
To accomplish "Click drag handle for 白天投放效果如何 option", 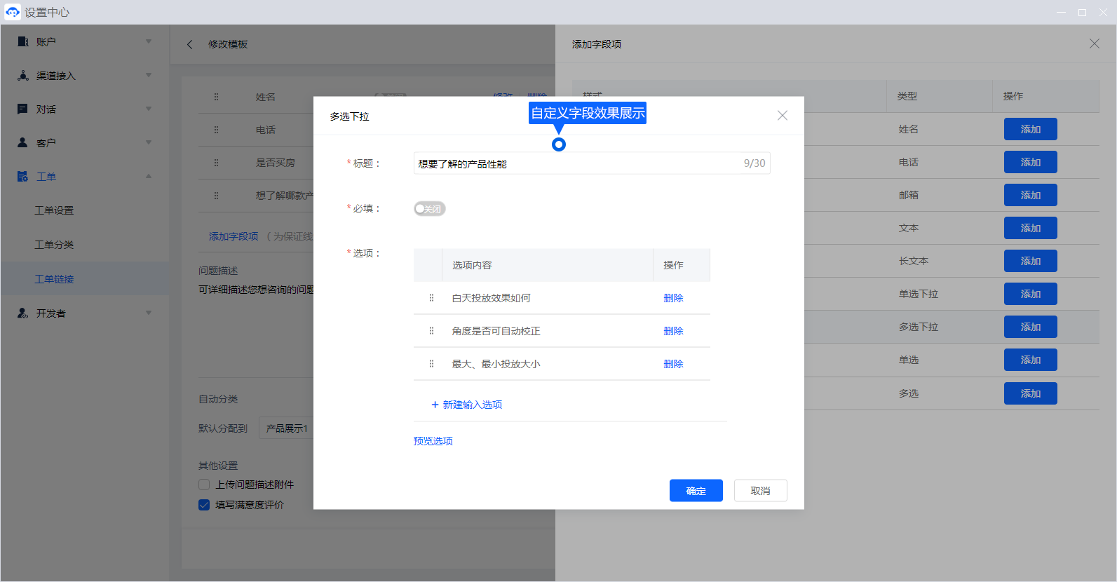I will pyautogui.click(x=431, y=298).
